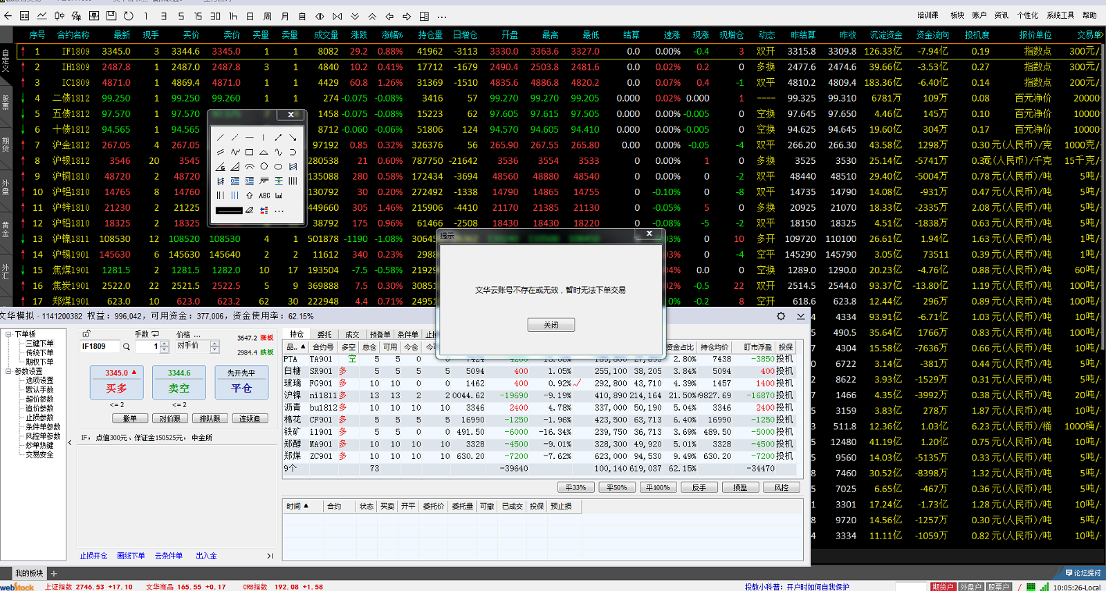
Task: Click the 买多 buy long button
Action: (116, 382)
